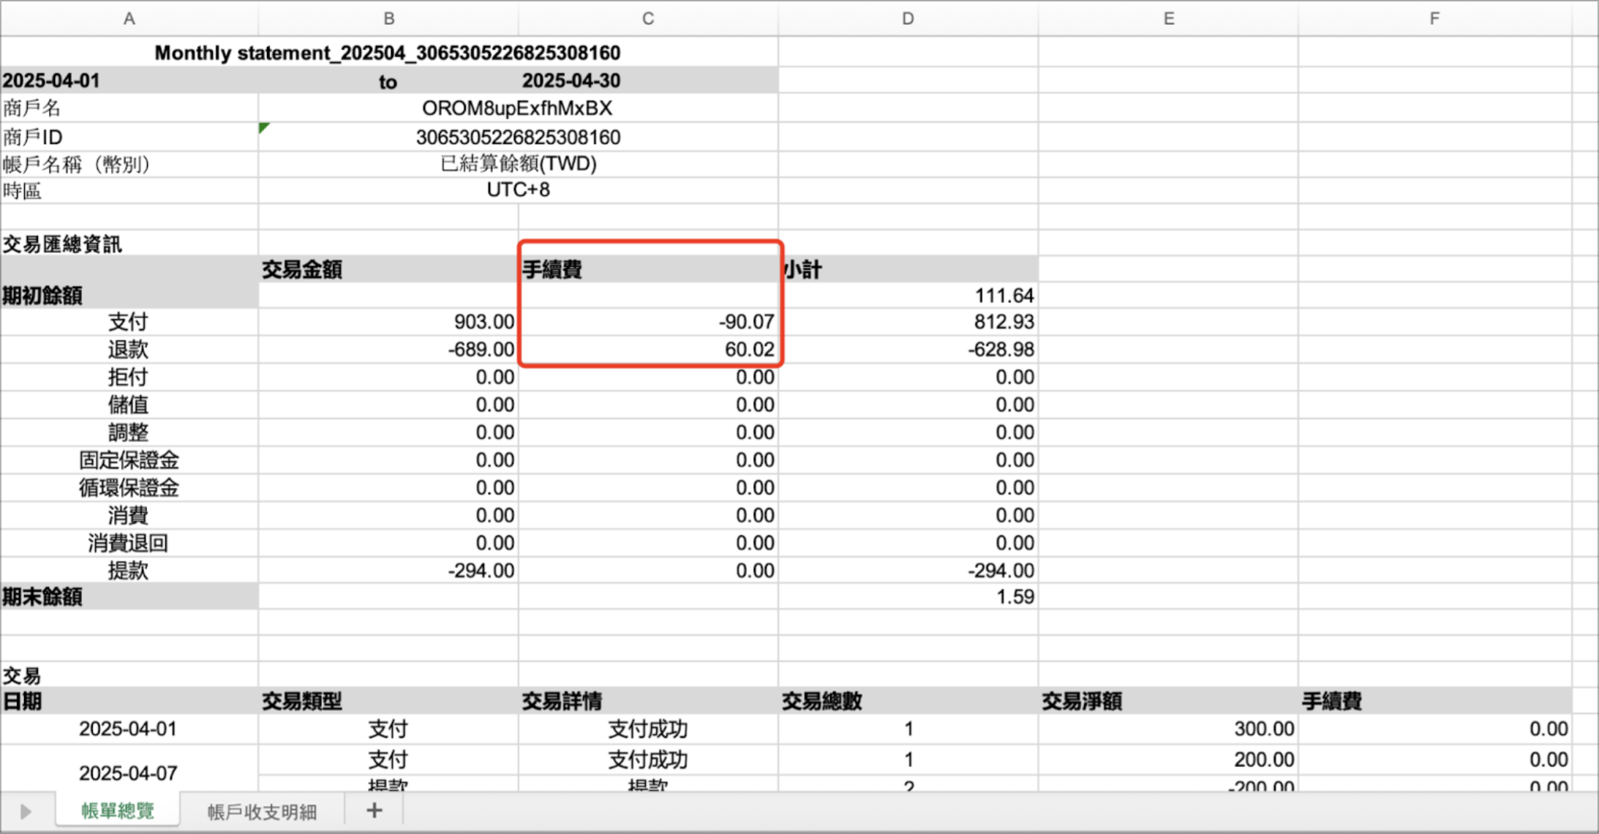Select payment fee -90.07
This screenshot has width=1599, height=834.
pos(648,322)
